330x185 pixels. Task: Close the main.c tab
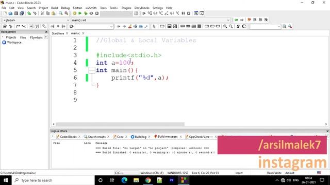point(83,33)
